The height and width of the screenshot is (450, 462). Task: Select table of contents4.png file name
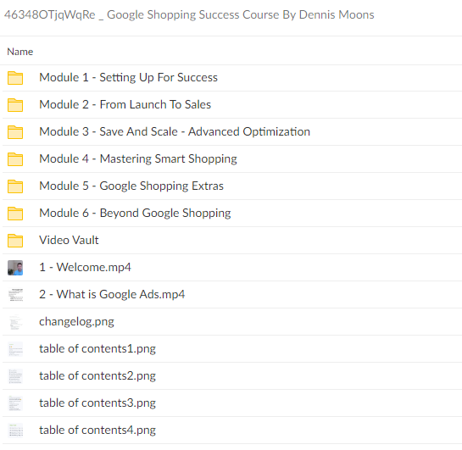click(x=97, y=430)
